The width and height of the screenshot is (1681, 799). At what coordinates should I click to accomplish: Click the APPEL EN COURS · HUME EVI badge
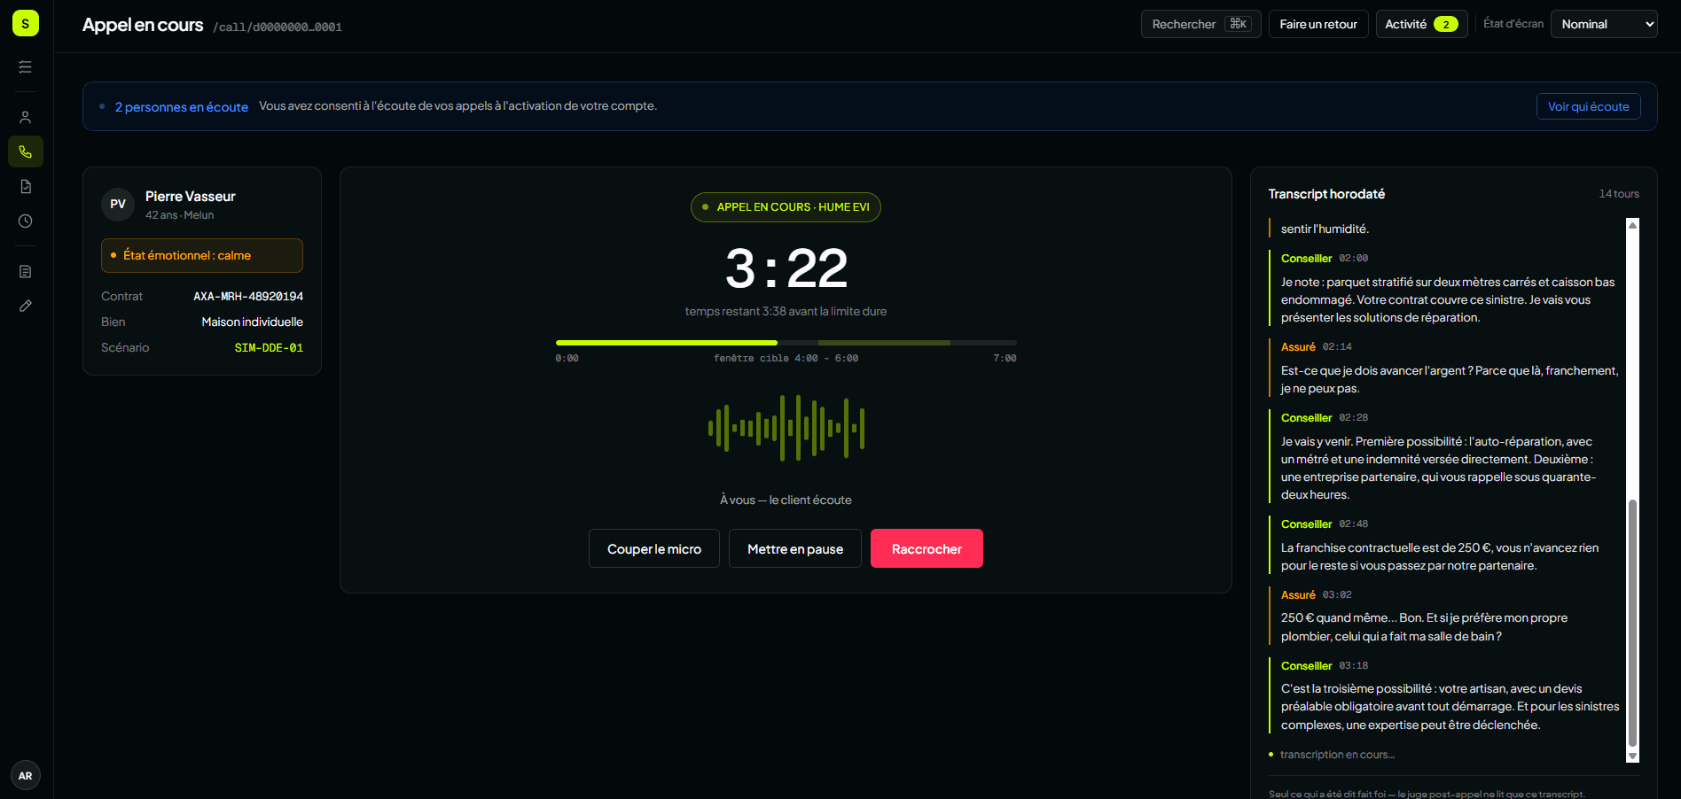pos(786,207)
